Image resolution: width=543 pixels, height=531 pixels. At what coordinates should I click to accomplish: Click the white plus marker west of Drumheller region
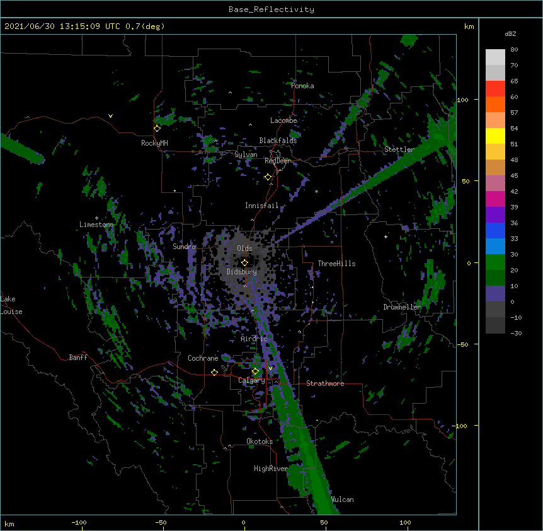(x=386, y=236)
